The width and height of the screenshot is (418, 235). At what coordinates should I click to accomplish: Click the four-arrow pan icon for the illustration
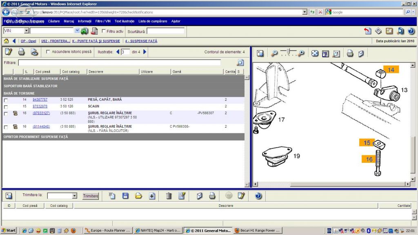(315, 53)
